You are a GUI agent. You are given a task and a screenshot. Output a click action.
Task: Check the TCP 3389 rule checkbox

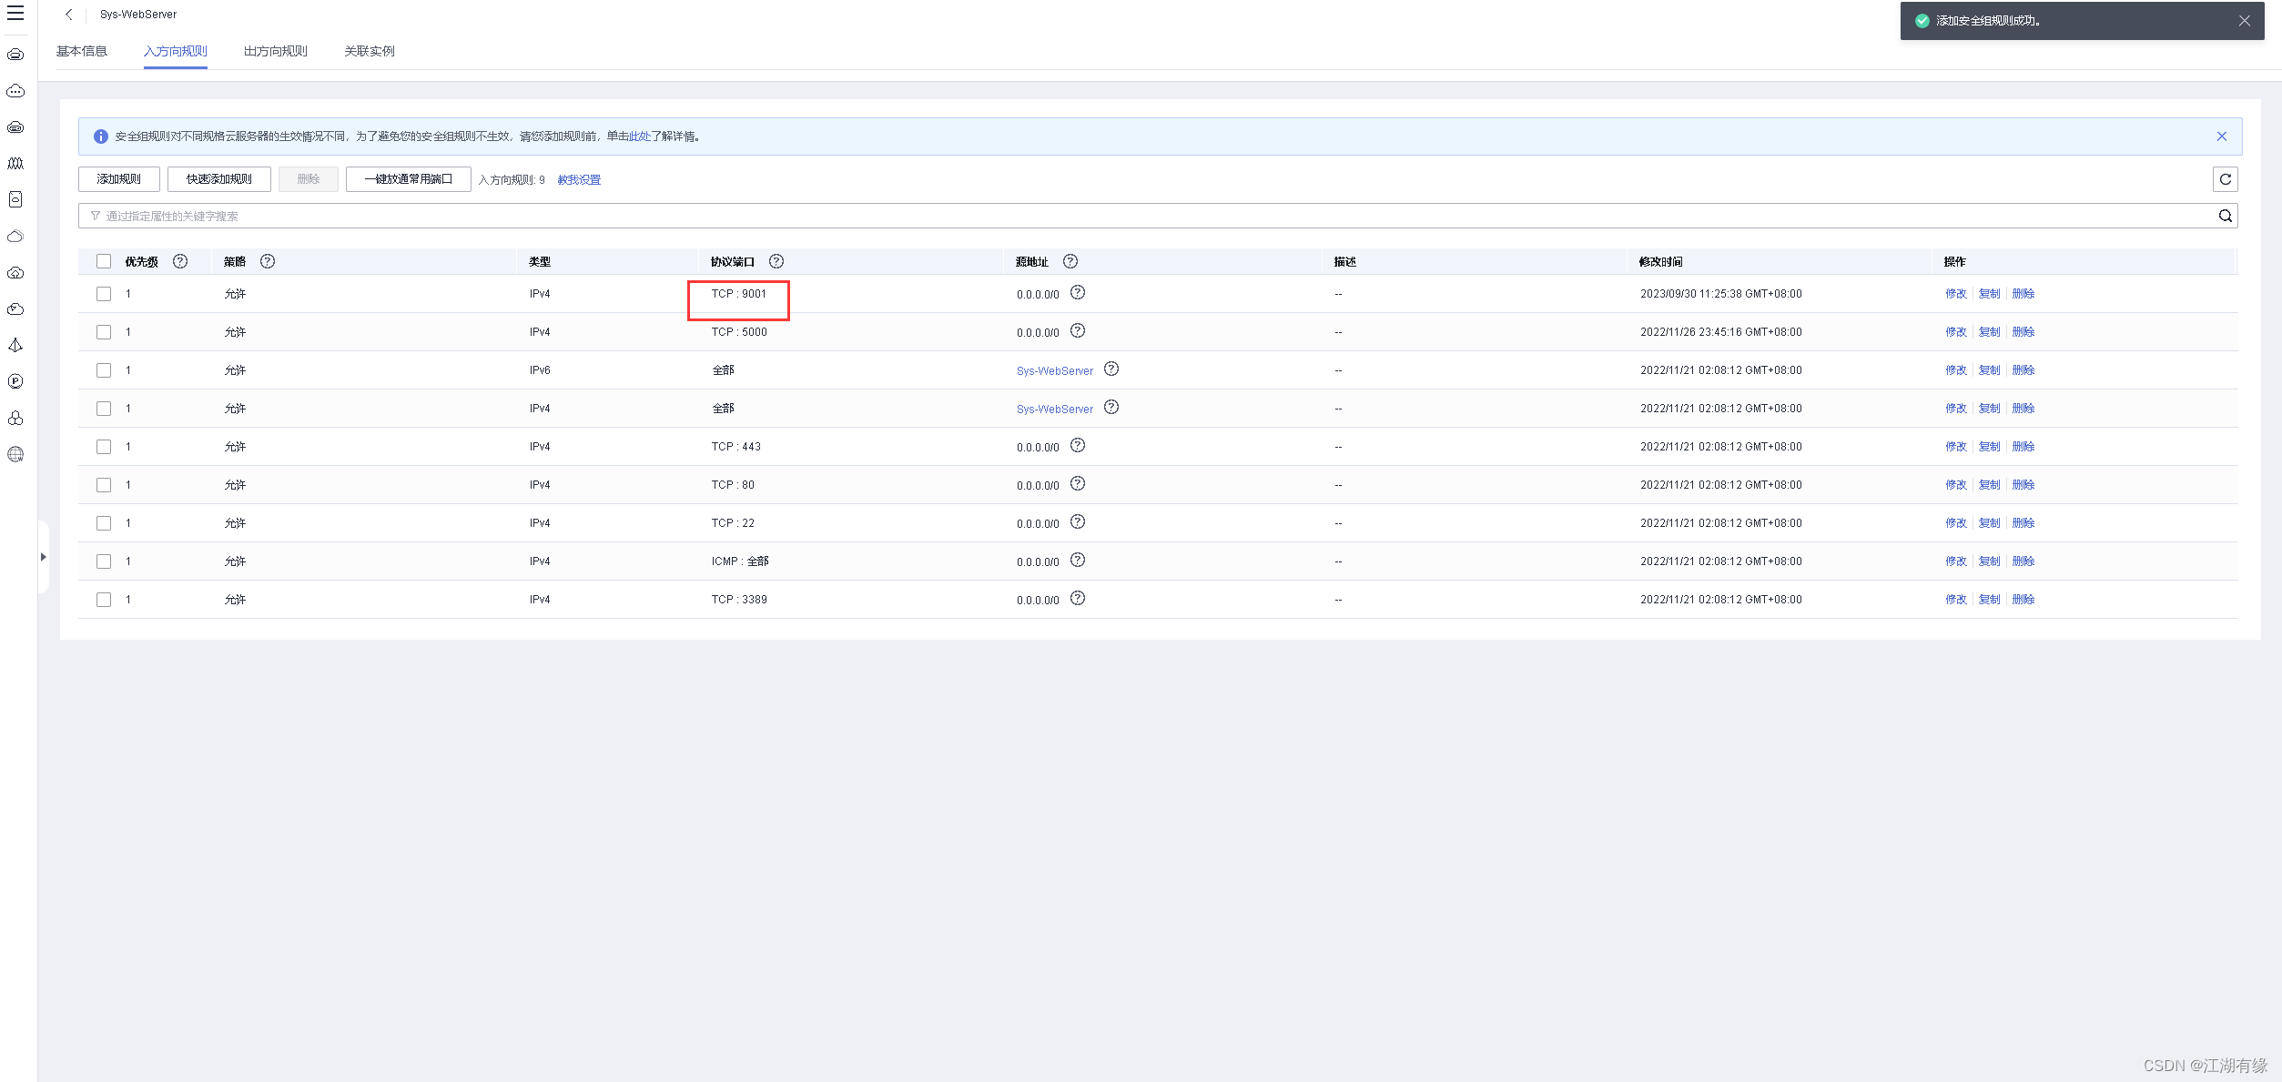pyautogui.click(x=104, y=600)
